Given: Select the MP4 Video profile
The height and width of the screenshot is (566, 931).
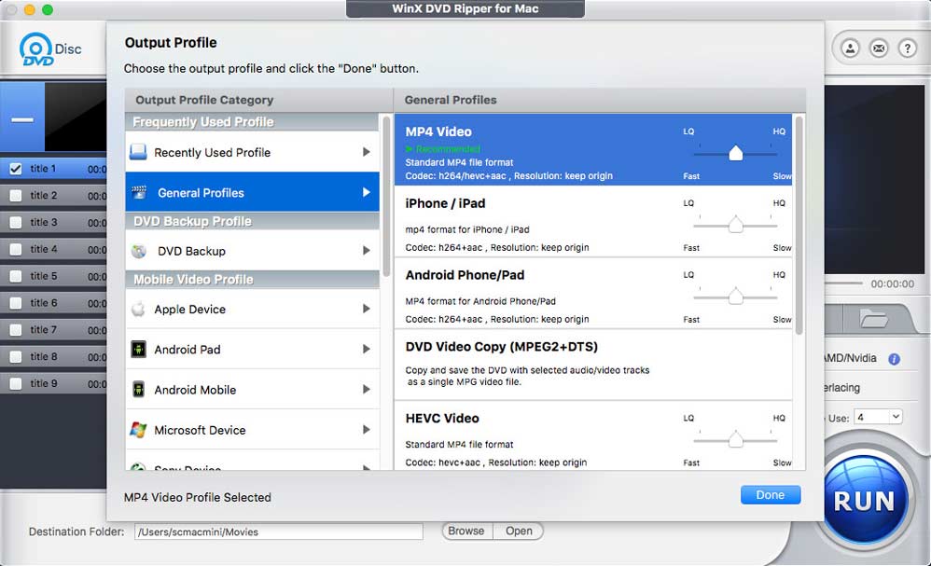Looking at the screenshot, I should coord(593,149).
